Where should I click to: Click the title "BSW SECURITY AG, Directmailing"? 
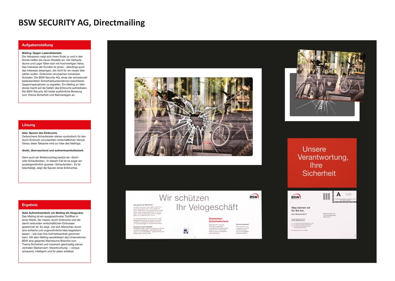(x=82, y=23)
